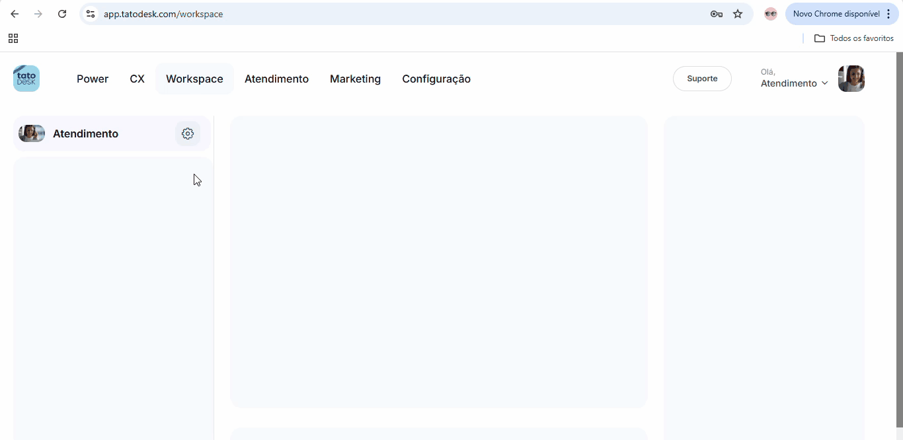The width and height of the screenshot is (903, 440).
Task: Switch to the Power menu
Action: (x=93, y=79)
